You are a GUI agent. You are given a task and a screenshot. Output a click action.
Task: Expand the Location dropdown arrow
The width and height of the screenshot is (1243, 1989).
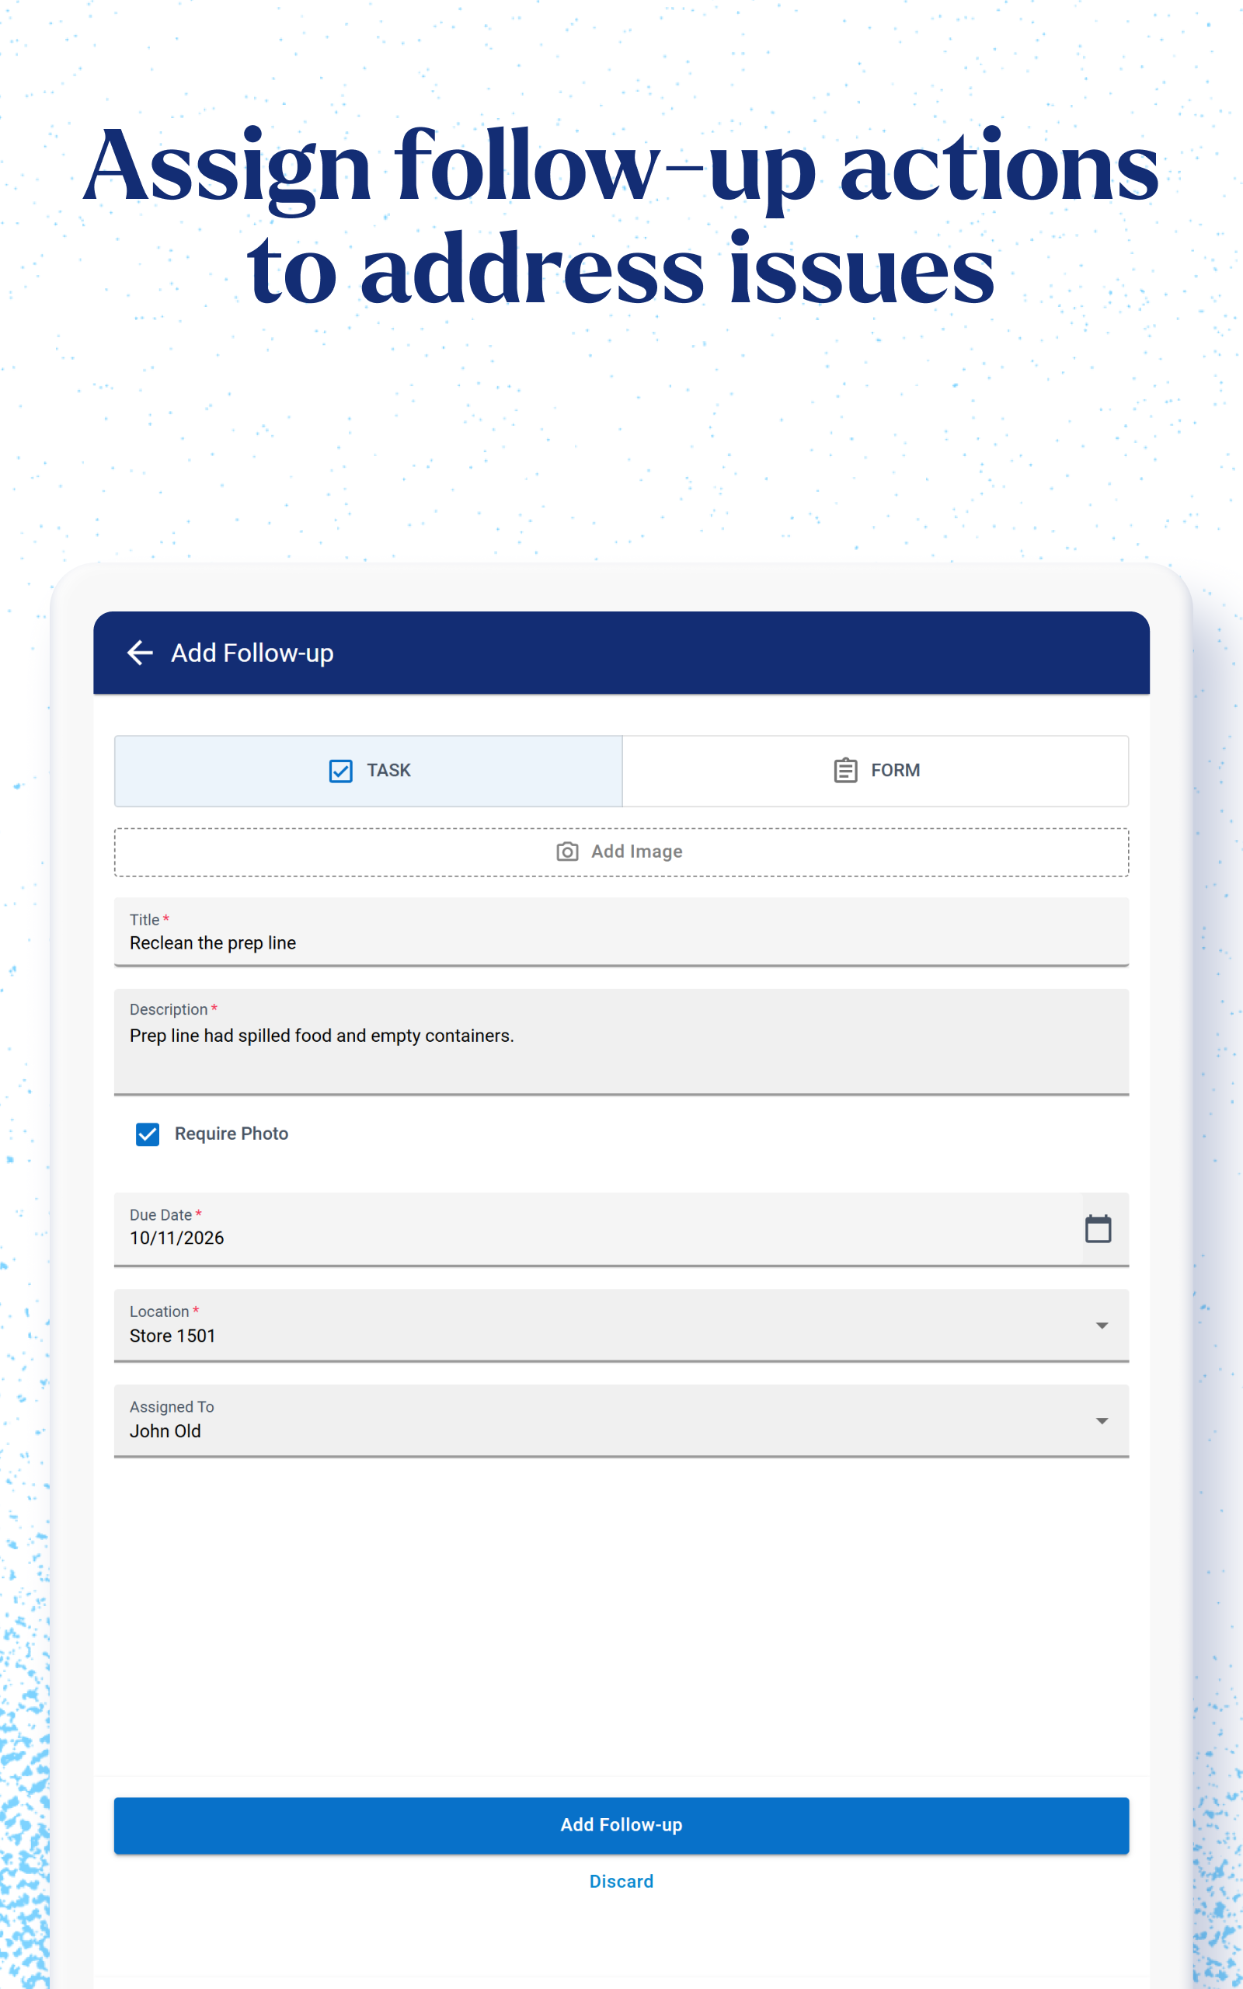pyautogui.click(x=1102, y=1325)
